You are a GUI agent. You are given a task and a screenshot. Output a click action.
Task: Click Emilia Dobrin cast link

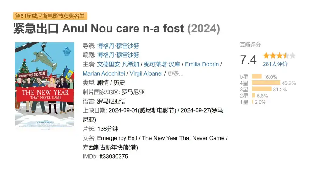point(202,64)
